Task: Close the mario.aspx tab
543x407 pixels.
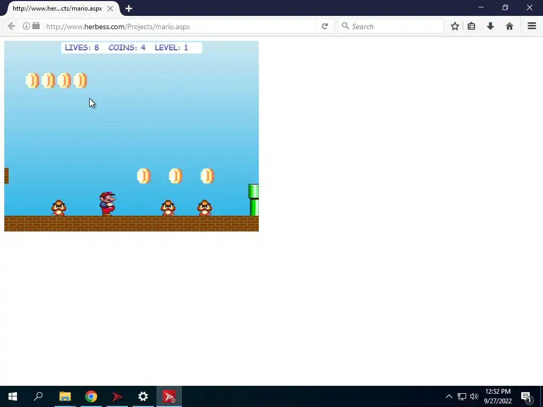Action: (x=110, y=8)
